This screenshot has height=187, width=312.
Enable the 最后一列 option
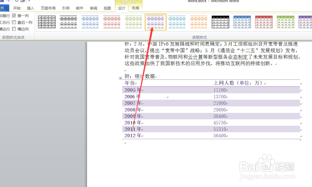coord(14,22)
